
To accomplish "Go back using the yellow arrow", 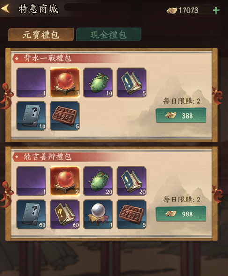I will [5, 8].
